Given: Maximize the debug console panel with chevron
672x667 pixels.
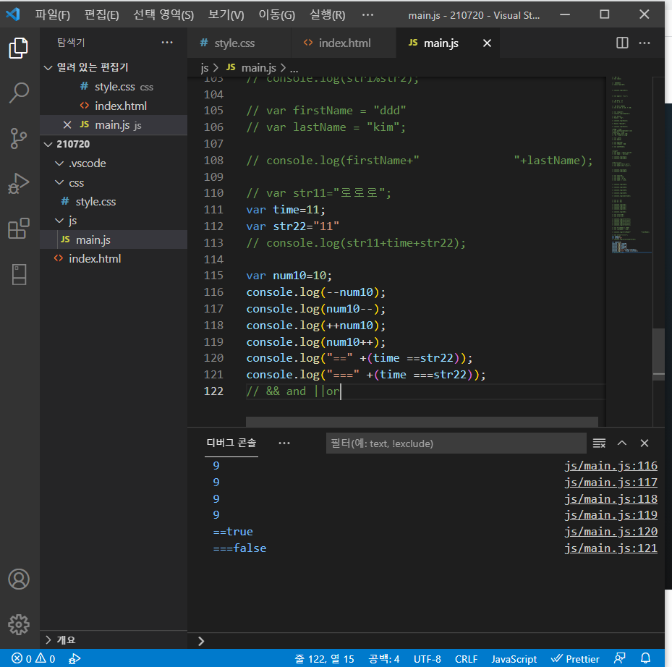Looking at the screenshot, I should [622, 443].
